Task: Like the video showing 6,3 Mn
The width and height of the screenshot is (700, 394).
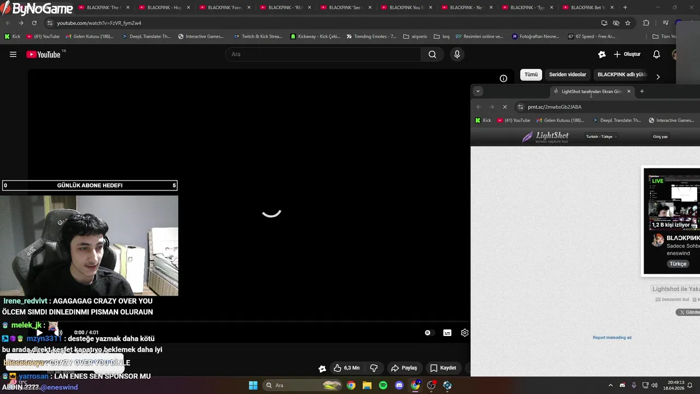Action: coord(347,368)
